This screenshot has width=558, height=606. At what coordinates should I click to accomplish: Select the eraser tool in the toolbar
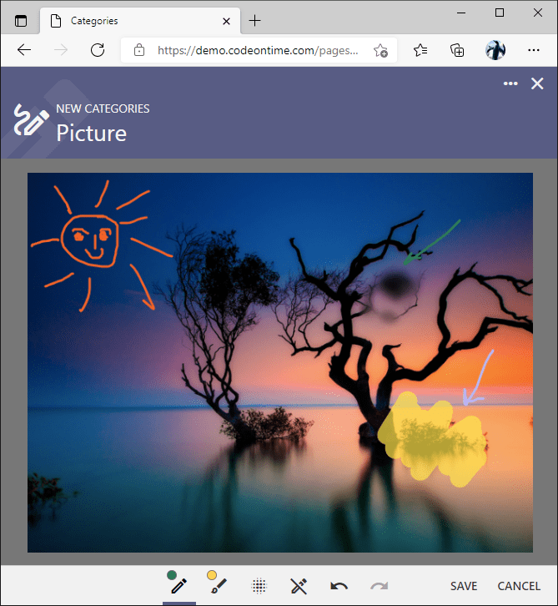(299, 586)
